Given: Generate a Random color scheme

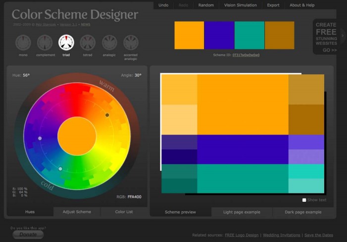Looking at the screenshot, I should coord(206,5).
